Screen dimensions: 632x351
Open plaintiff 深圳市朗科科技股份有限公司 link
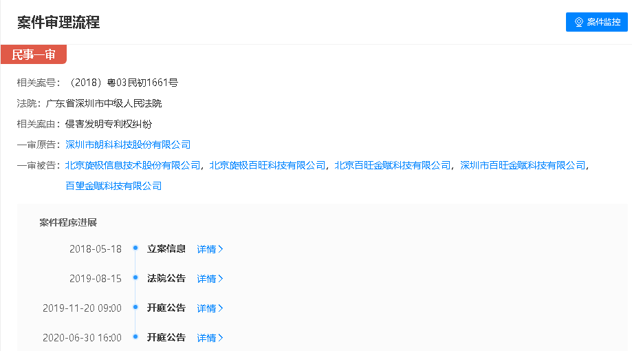coord(128,145)
